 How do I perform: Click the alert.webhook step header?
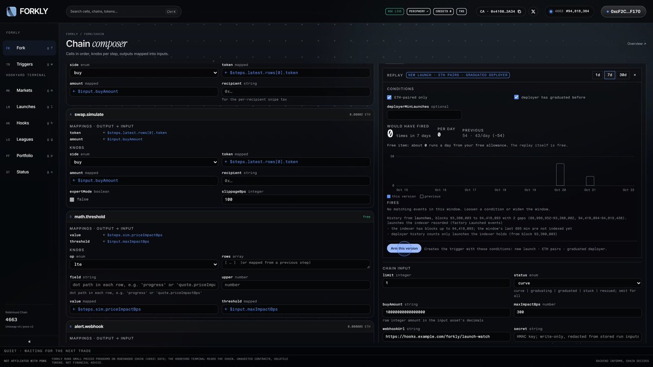220,327
